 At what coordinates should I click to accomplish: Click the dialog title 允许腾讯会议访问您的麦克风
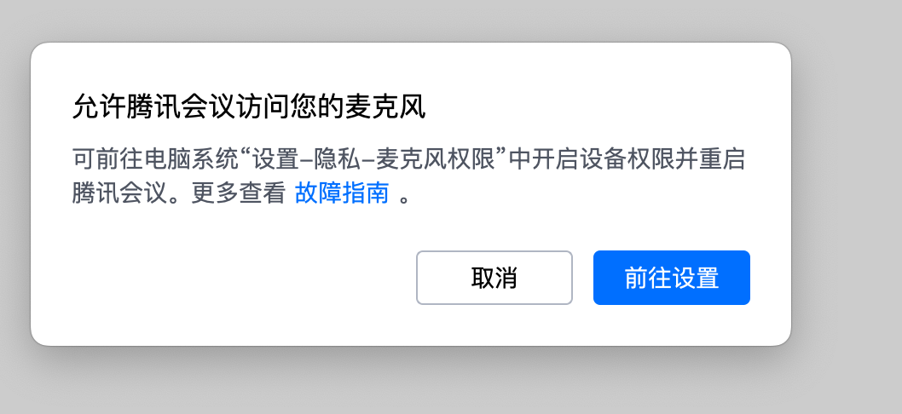248,106
